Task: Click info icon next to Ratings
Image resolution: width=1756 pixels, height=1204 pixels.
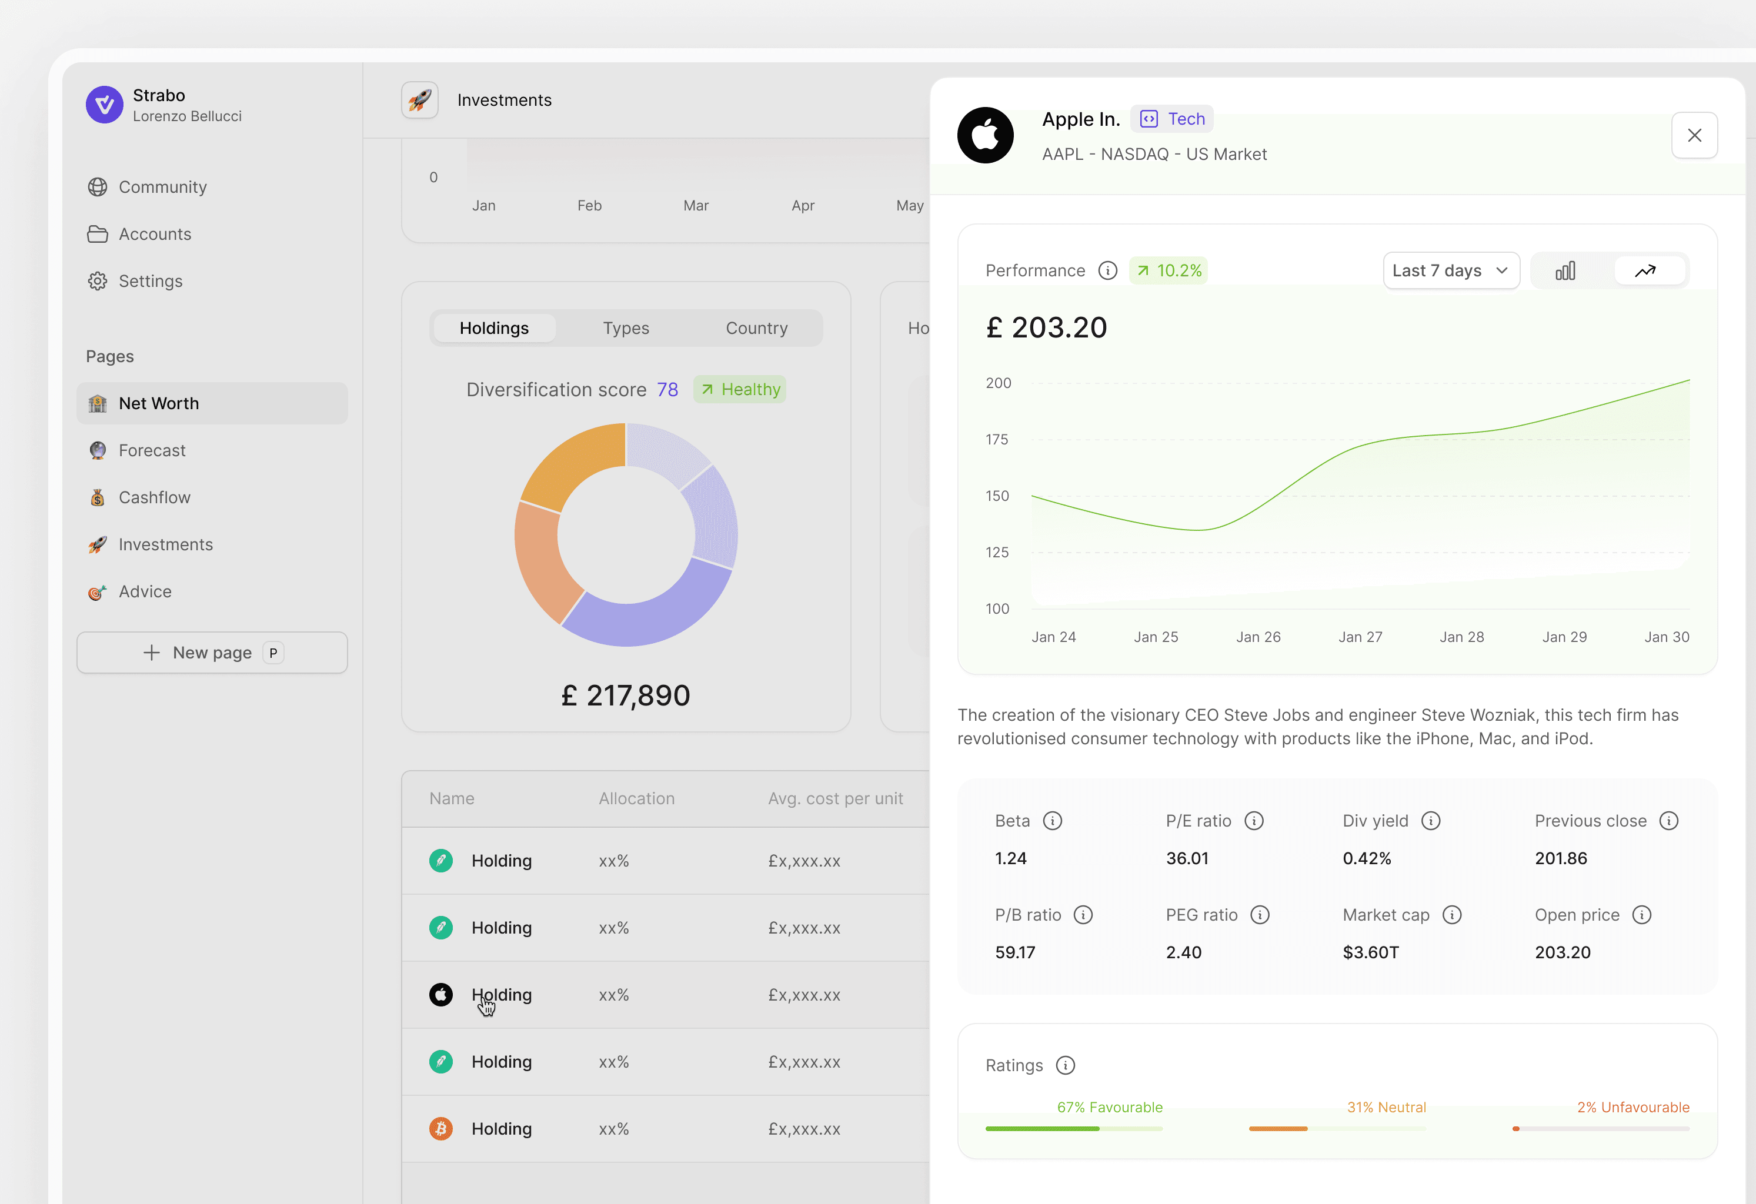Action: pyautogui.click(x=1064, y=1065)
